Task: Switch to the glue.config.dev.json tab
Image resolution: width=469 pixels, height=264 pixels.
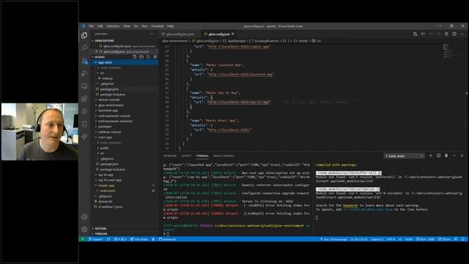Action: 180,34
